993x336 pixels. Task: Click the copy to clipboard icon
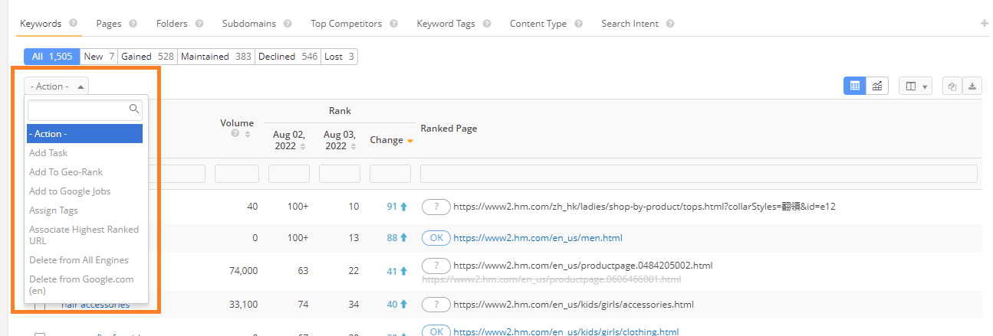(x=952, y=86)
